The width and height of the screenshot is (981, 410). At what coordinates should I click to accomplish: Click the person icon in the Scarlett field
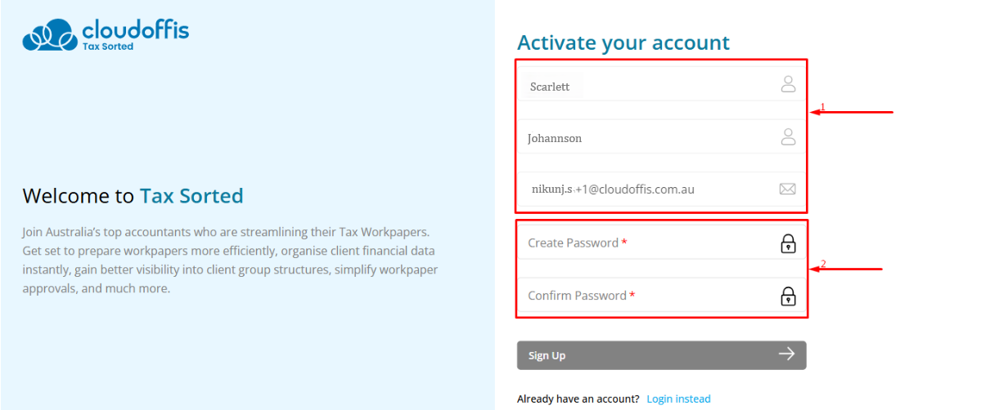click(788, 83)
